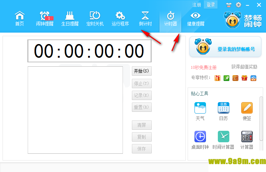Go to the 首页 home tab
266x172 pixels.
coord(20,19)
